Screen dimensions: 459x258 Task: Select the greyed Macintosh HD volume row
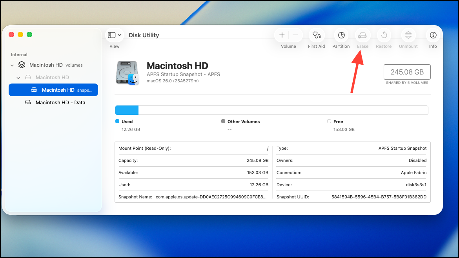coord(53,78)
